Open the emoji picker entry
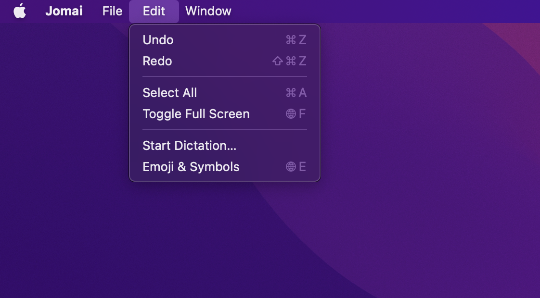Image resolution: width=540 pixels, height=298 pixels. click(191, 167)
